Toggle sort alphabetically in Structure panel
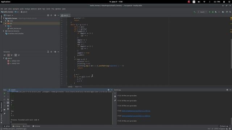This screenshot has width=232, height=130. coord(5,55)
